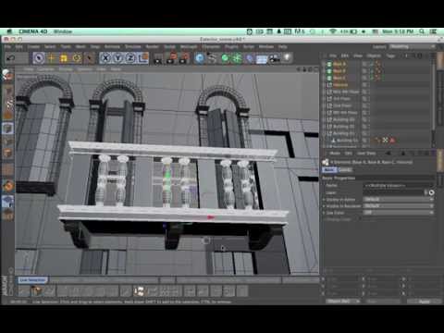The width and height of the screenshot is (444, 333).
Task: Click the orange icon in bottom tool palette
Action: (x=36, y=290)
